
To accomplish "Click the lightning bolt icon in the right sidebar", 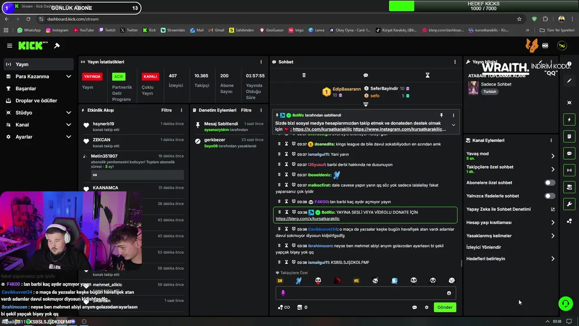I will point(569,120).
